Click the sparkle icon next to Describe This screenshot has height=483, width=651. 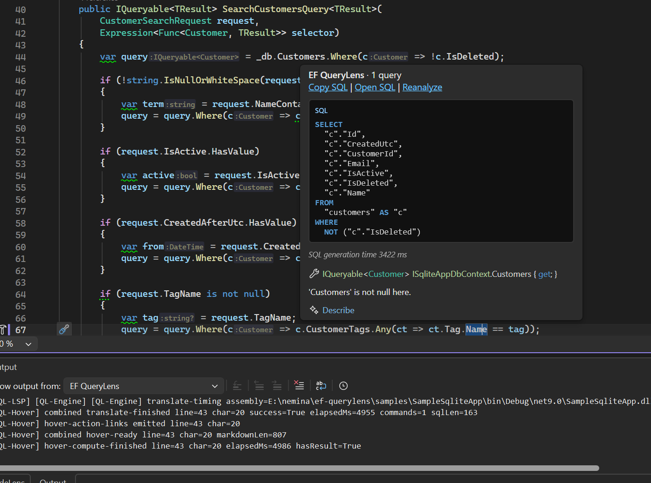314,310
